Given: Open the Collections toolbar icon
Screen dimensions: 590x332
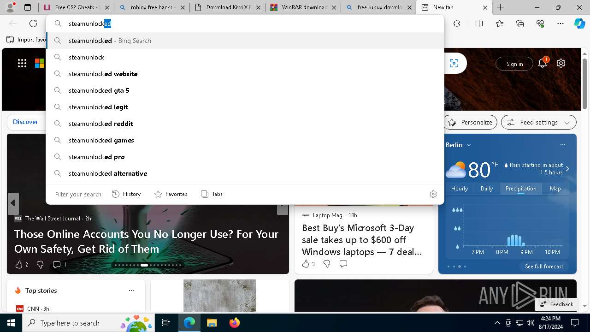Looking at the screenshot, I should [x=520, y=24].
